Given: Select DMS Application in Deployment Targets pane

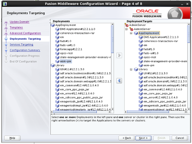Looking at the screenshot, I should [161, 37].
